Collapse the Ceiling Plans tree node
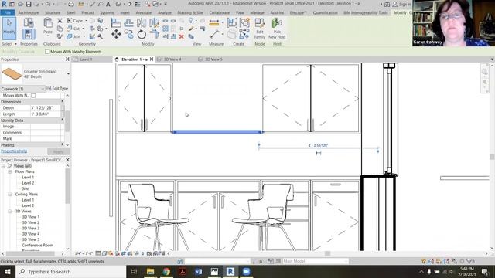Viewport: 495px width, 278px height. [x=10, y=195]
